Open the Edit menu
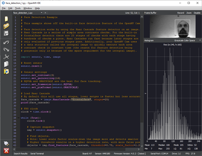 tap(10, 8)
